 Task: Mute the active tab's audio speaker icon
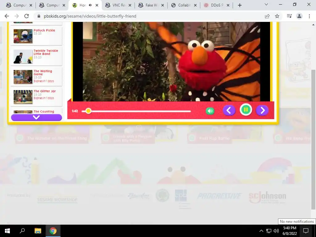(x=90, y=5)
